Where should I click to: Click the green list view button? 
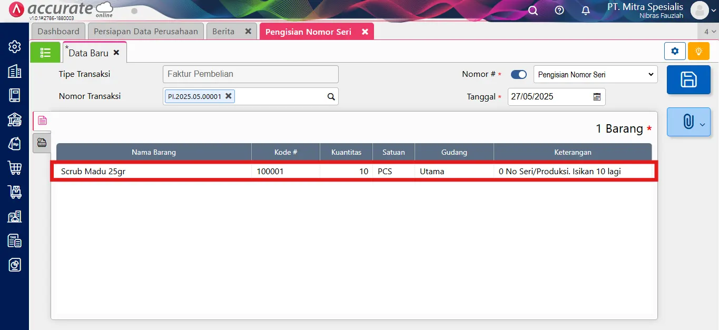point(45,52)
